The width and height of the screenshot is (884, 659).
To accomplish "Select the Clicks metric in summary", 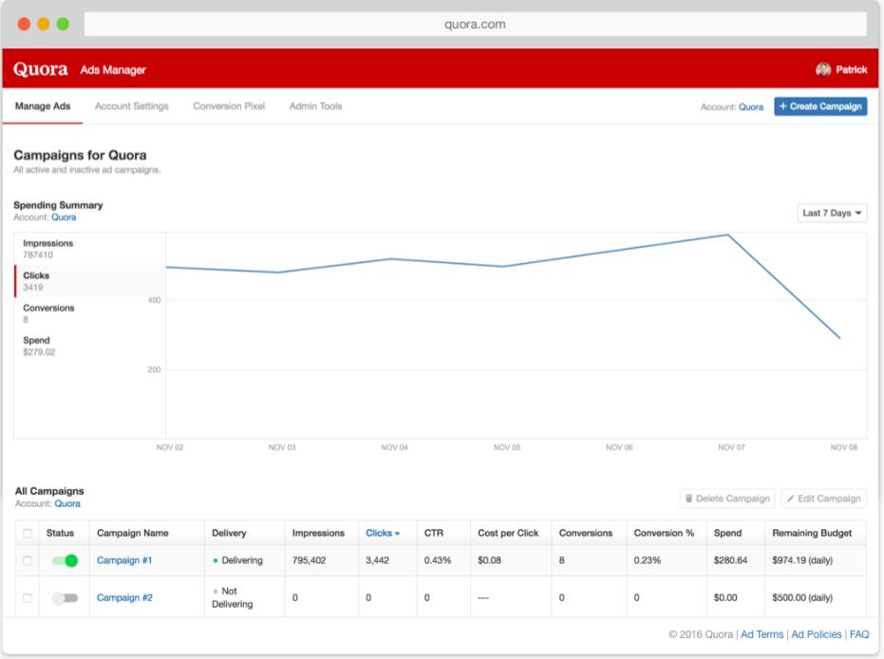I will [x=90, y=281].
